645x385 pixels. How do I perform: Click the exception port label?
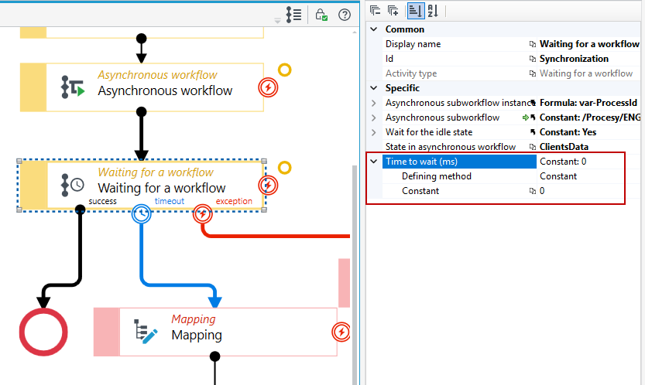click(x=234, y=201)
